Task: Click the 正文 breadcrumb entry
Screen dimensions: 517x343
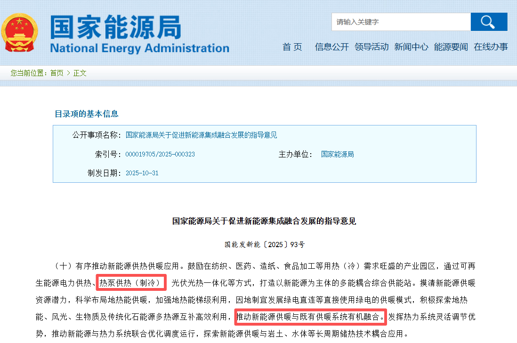Action: (80, 73)
